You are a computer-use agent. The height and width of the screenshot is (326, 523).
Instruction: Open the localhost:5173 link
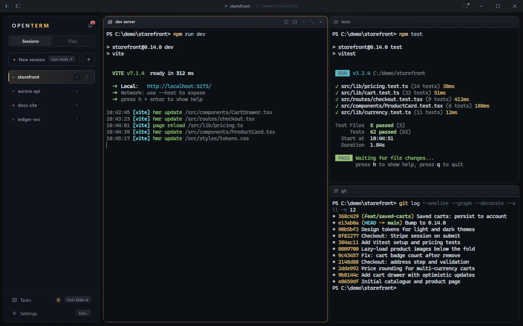[x=179, y=86]
